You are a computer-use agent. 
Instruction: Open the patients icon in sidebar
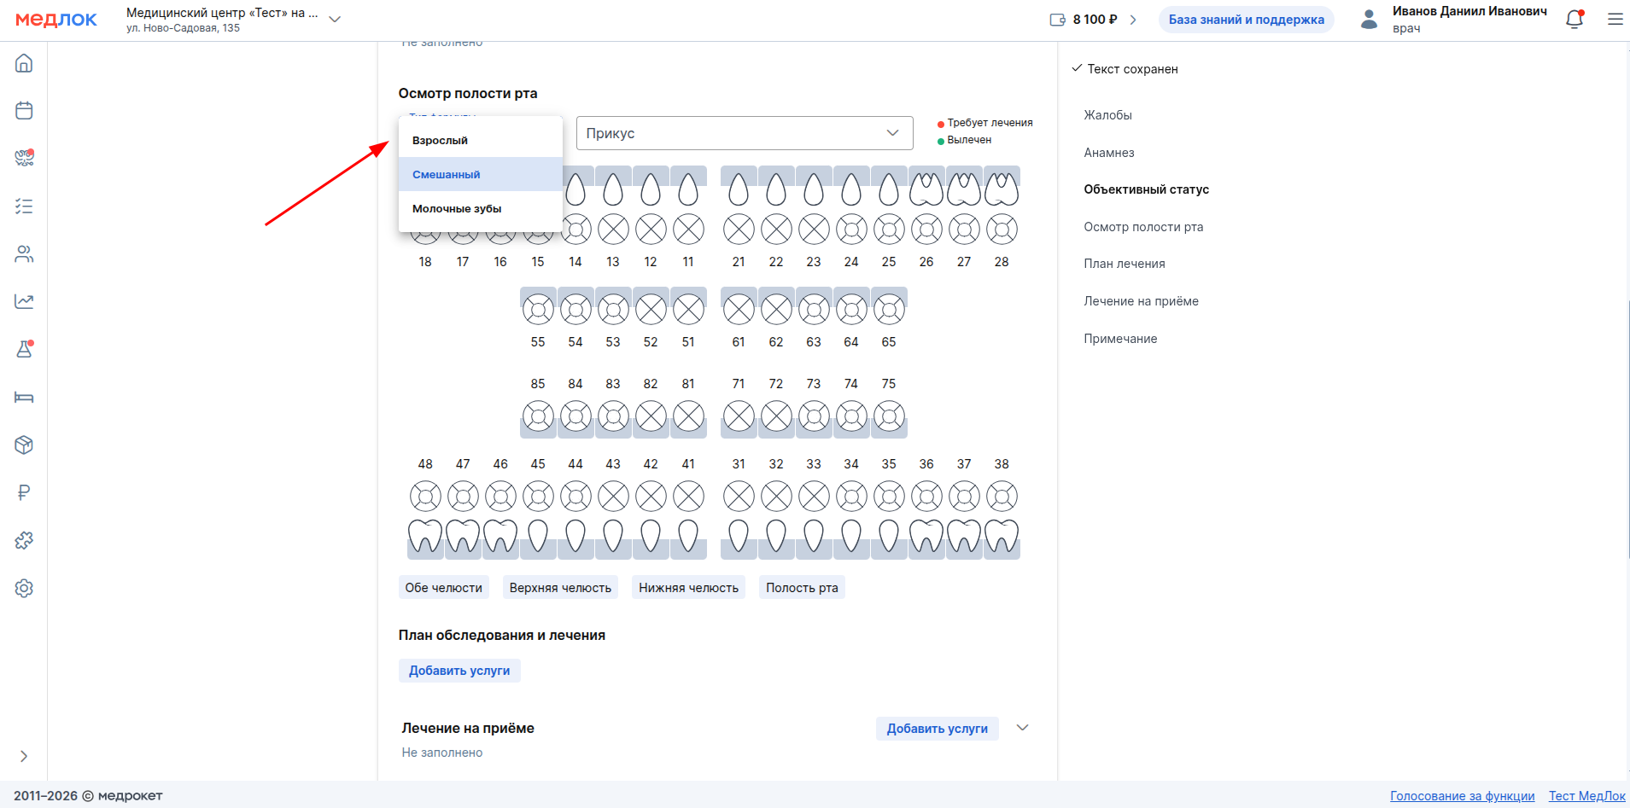tap(24, 253)
